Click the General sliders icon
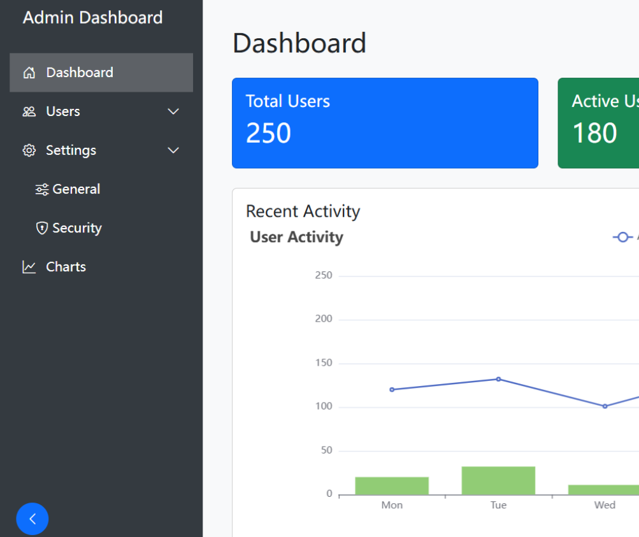 (x=42, y=189)
